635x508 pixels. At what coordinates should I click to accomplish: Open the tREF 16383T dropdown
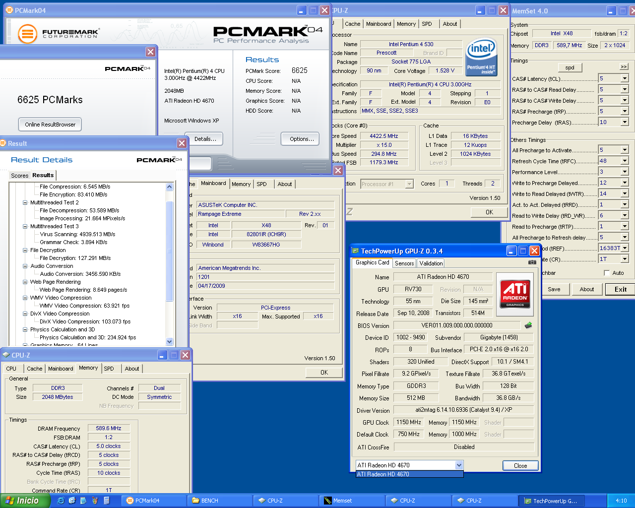pos(624,248)
